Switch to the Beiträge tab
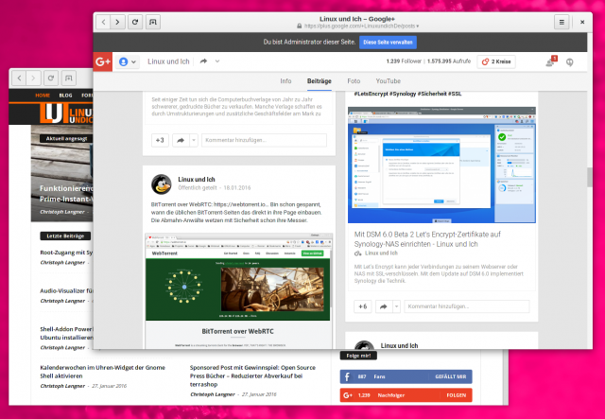Image resolution: width=605 pixels, height=419 pixels. (320, 81)
